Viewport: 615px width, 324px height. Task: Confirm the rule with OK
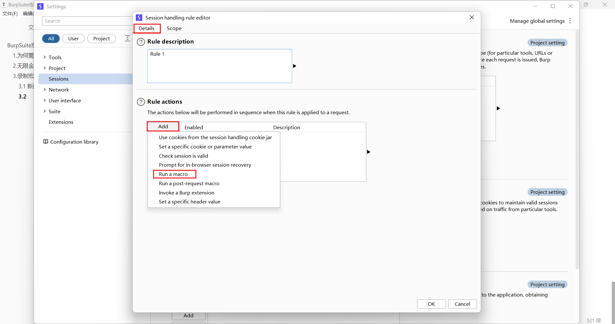click(431, 304)
